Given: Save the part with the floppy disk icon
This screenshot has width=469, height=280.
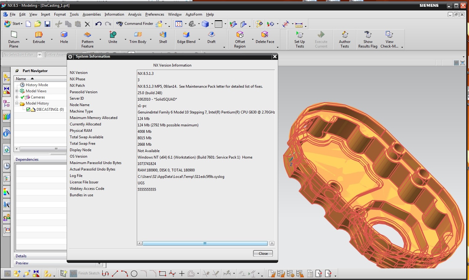Looking at the screenshot, I should [x=47, y=24].
